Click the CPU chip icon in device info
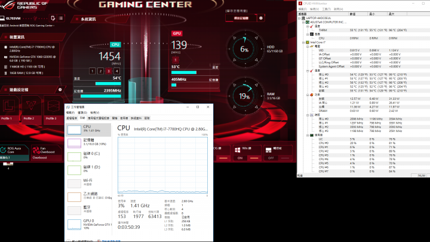The image size is (430, 242). (5, 47)
